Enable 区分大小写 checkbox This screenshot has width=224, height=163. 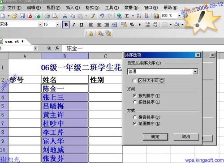pos(134,81)
